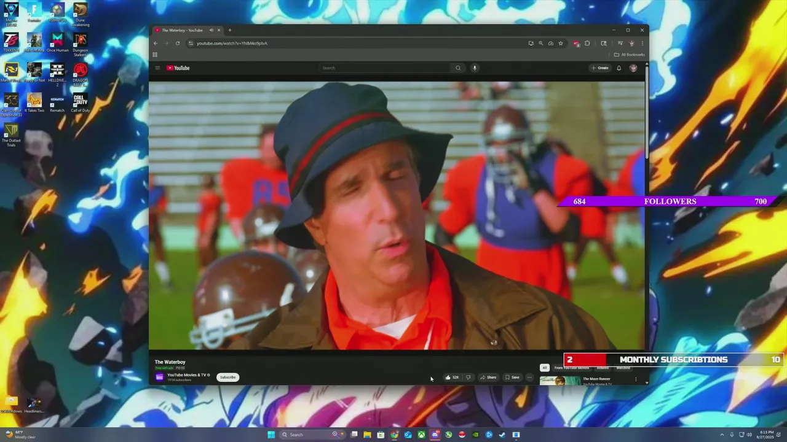The width and height of the screenshot is (787, 442).
Task: Like the video with thumbs up
Action: click(x=452, y=378)
